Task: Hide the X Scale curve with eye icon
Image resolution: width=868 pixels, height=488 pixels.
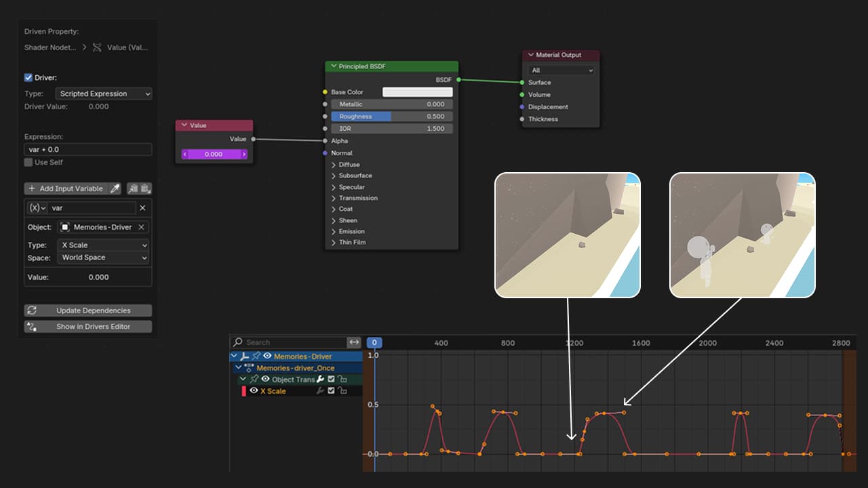Action: click(x=254, y=390)
